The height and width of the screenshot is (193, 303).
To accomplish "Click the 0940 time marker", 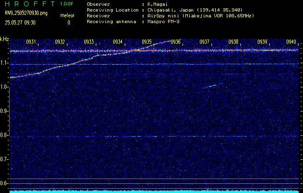I will (291, 42).
